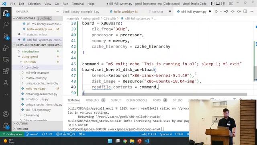Toggle file changes icon in editor toolbar
257x145 pixels.
point(233,12)
